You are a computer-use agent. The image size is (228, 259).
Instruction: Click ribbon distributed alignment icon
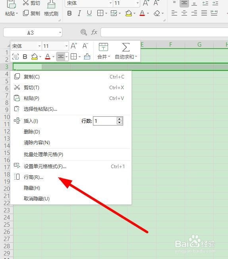[x=214, y=13]
